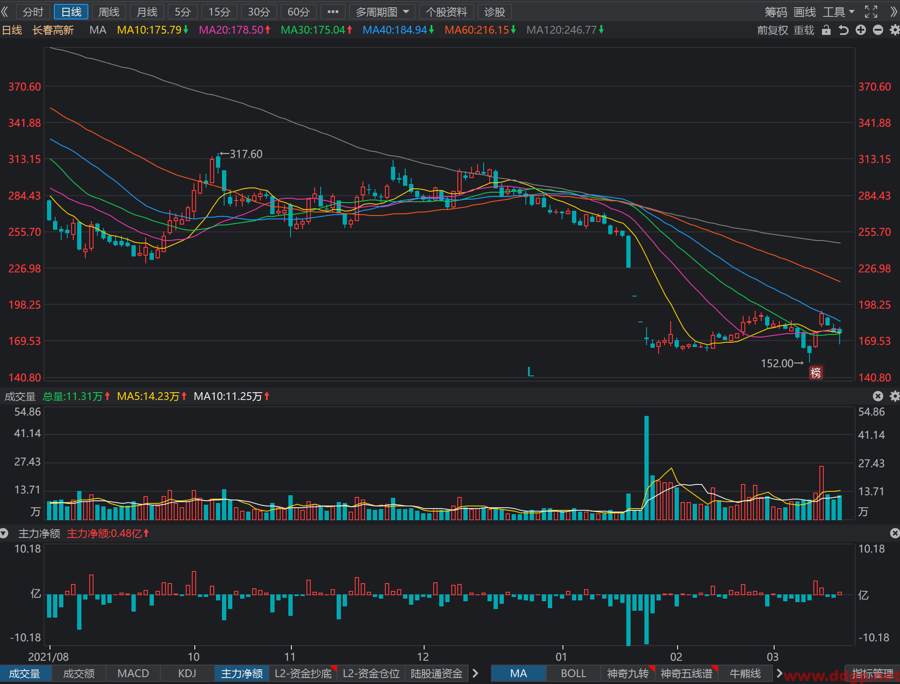Close the 成交量 volume panel
The width and height of the screenshot is (900, 684).
pyautogui.click(x=878, y=396)
